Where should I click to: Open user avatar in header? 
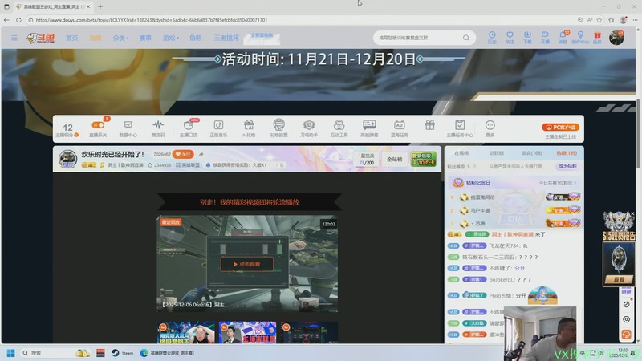click(x=616, y=38)
